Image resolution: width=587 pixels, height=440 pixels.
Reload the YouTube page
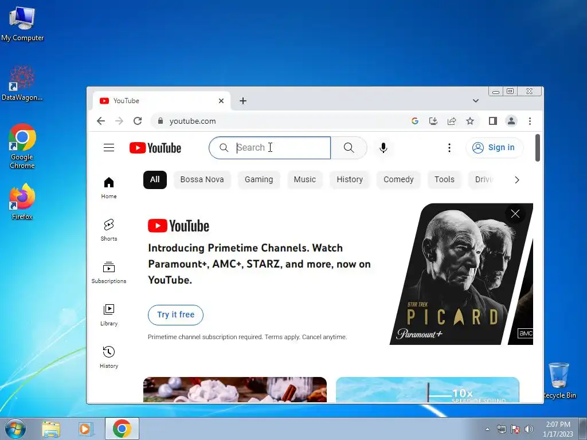click(x=138, y=121)
